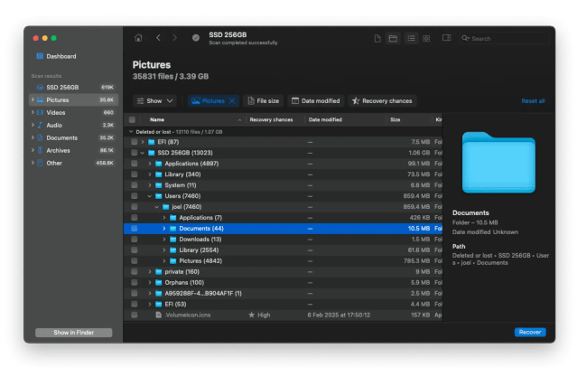Go to the home screen icon
This screenshot has height=377, width=577.
pos(138,38)
